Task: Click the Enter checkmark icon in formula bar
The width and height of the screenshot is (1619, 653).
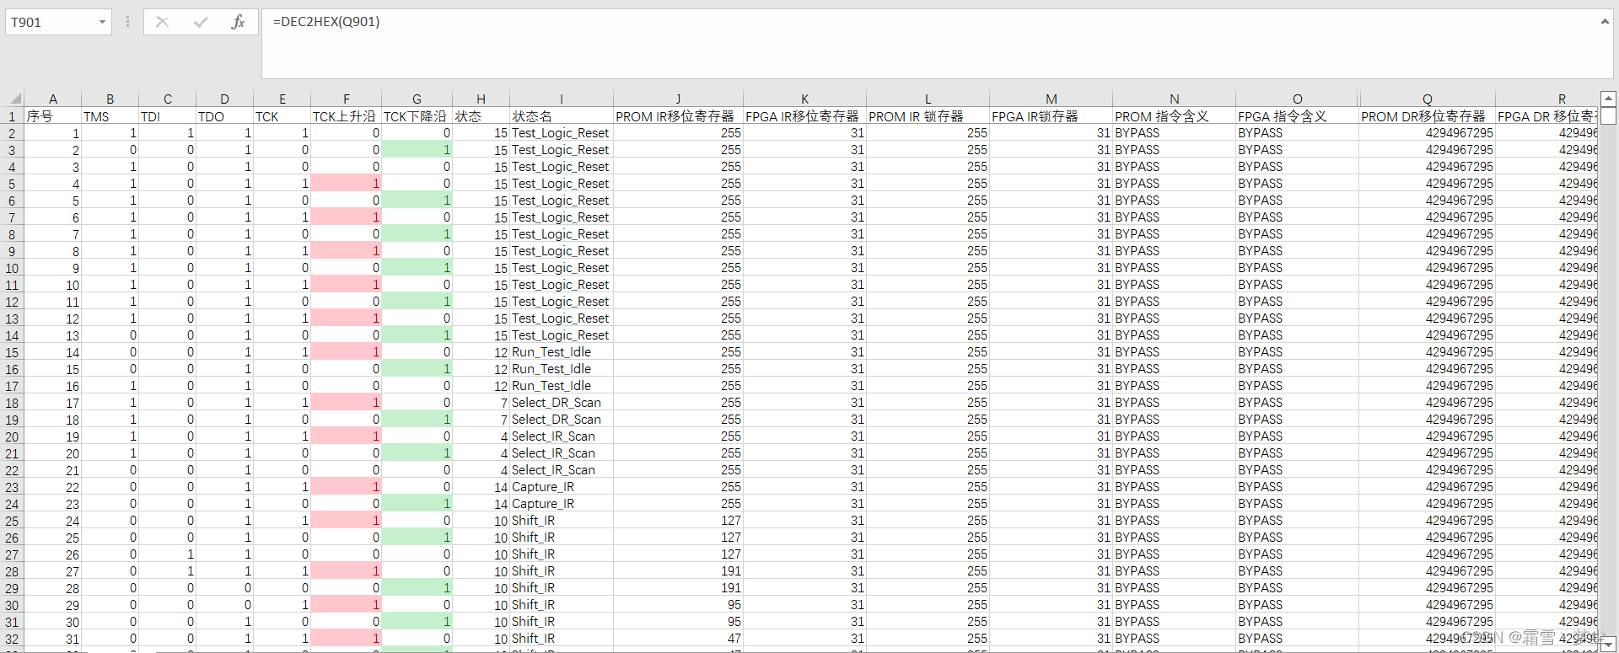Action: [201, 22]
